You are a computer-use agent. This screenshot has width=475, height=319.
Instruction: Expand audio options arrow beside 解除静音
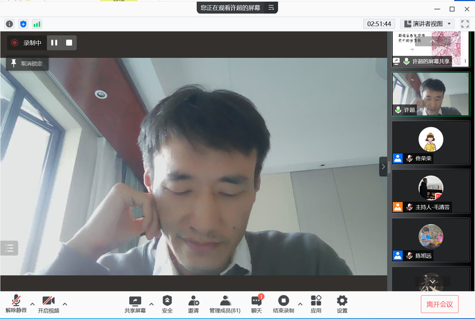point(32,304)
